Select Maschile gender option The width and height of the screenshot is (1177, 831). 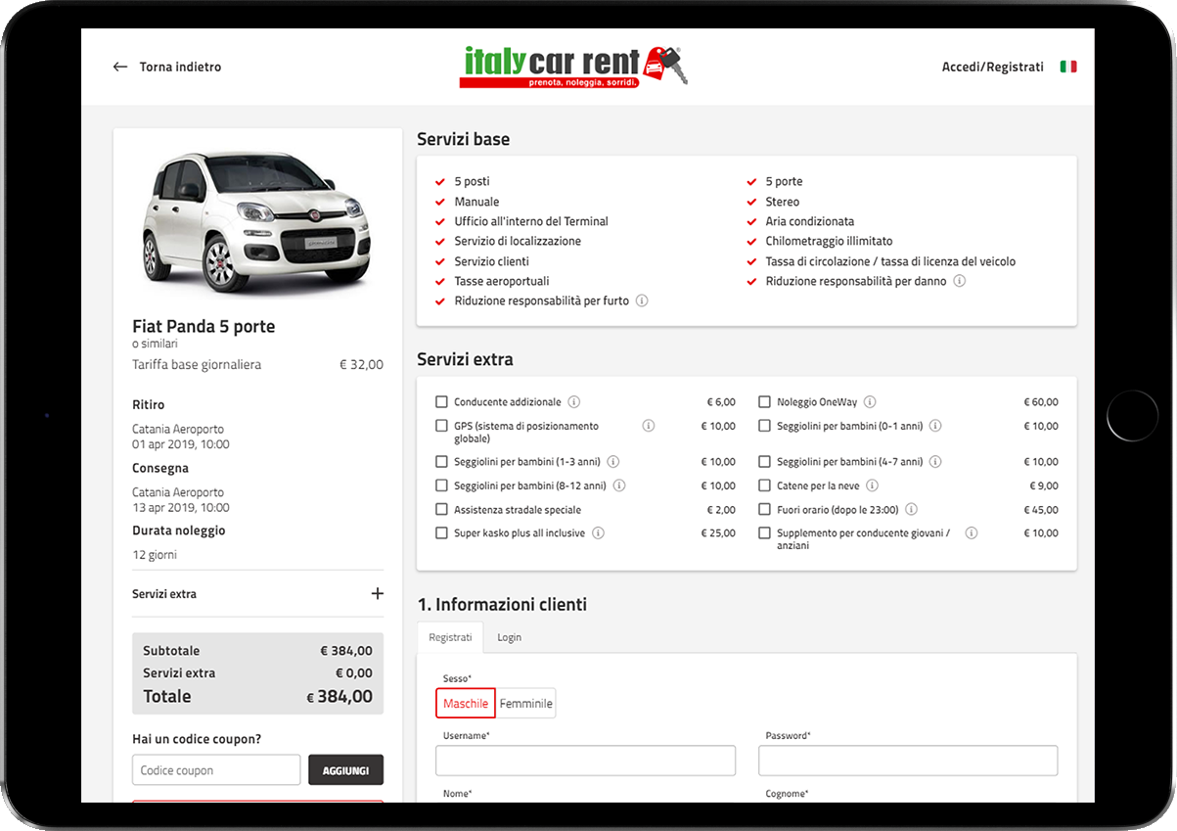[x=466, y=703]
